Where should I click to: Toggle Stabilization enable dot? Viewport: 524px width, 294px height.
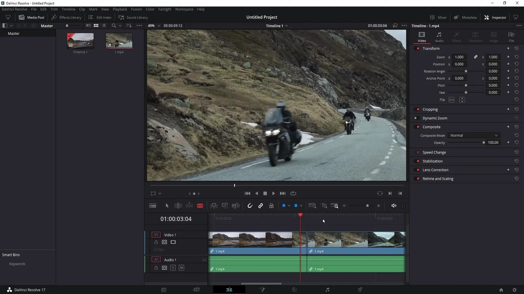pyautogui.click(x=418, y=161)
